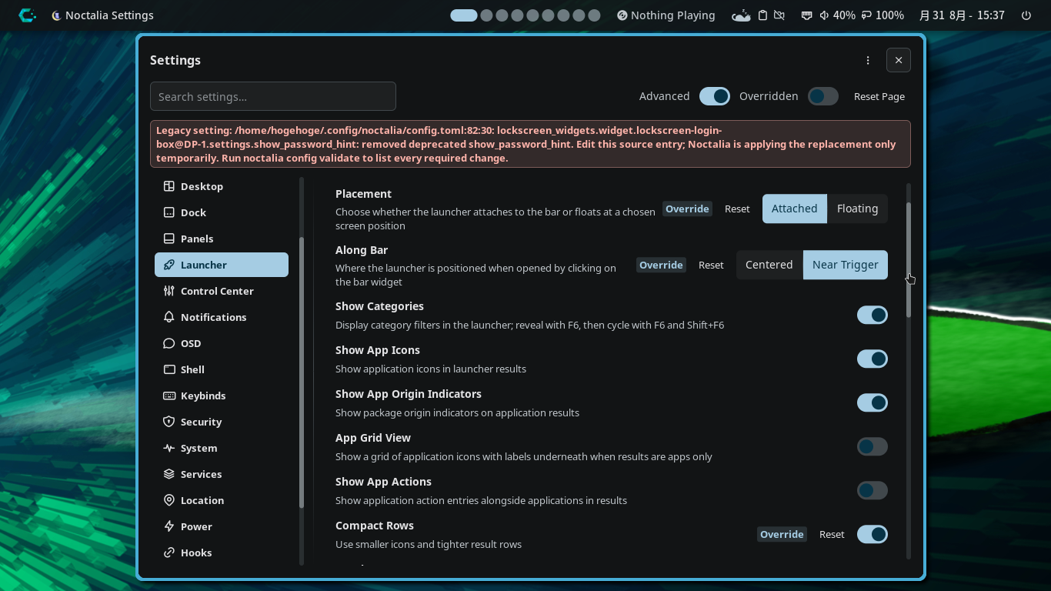
Task: Reset the Placement setting
Action: [737, 209]
